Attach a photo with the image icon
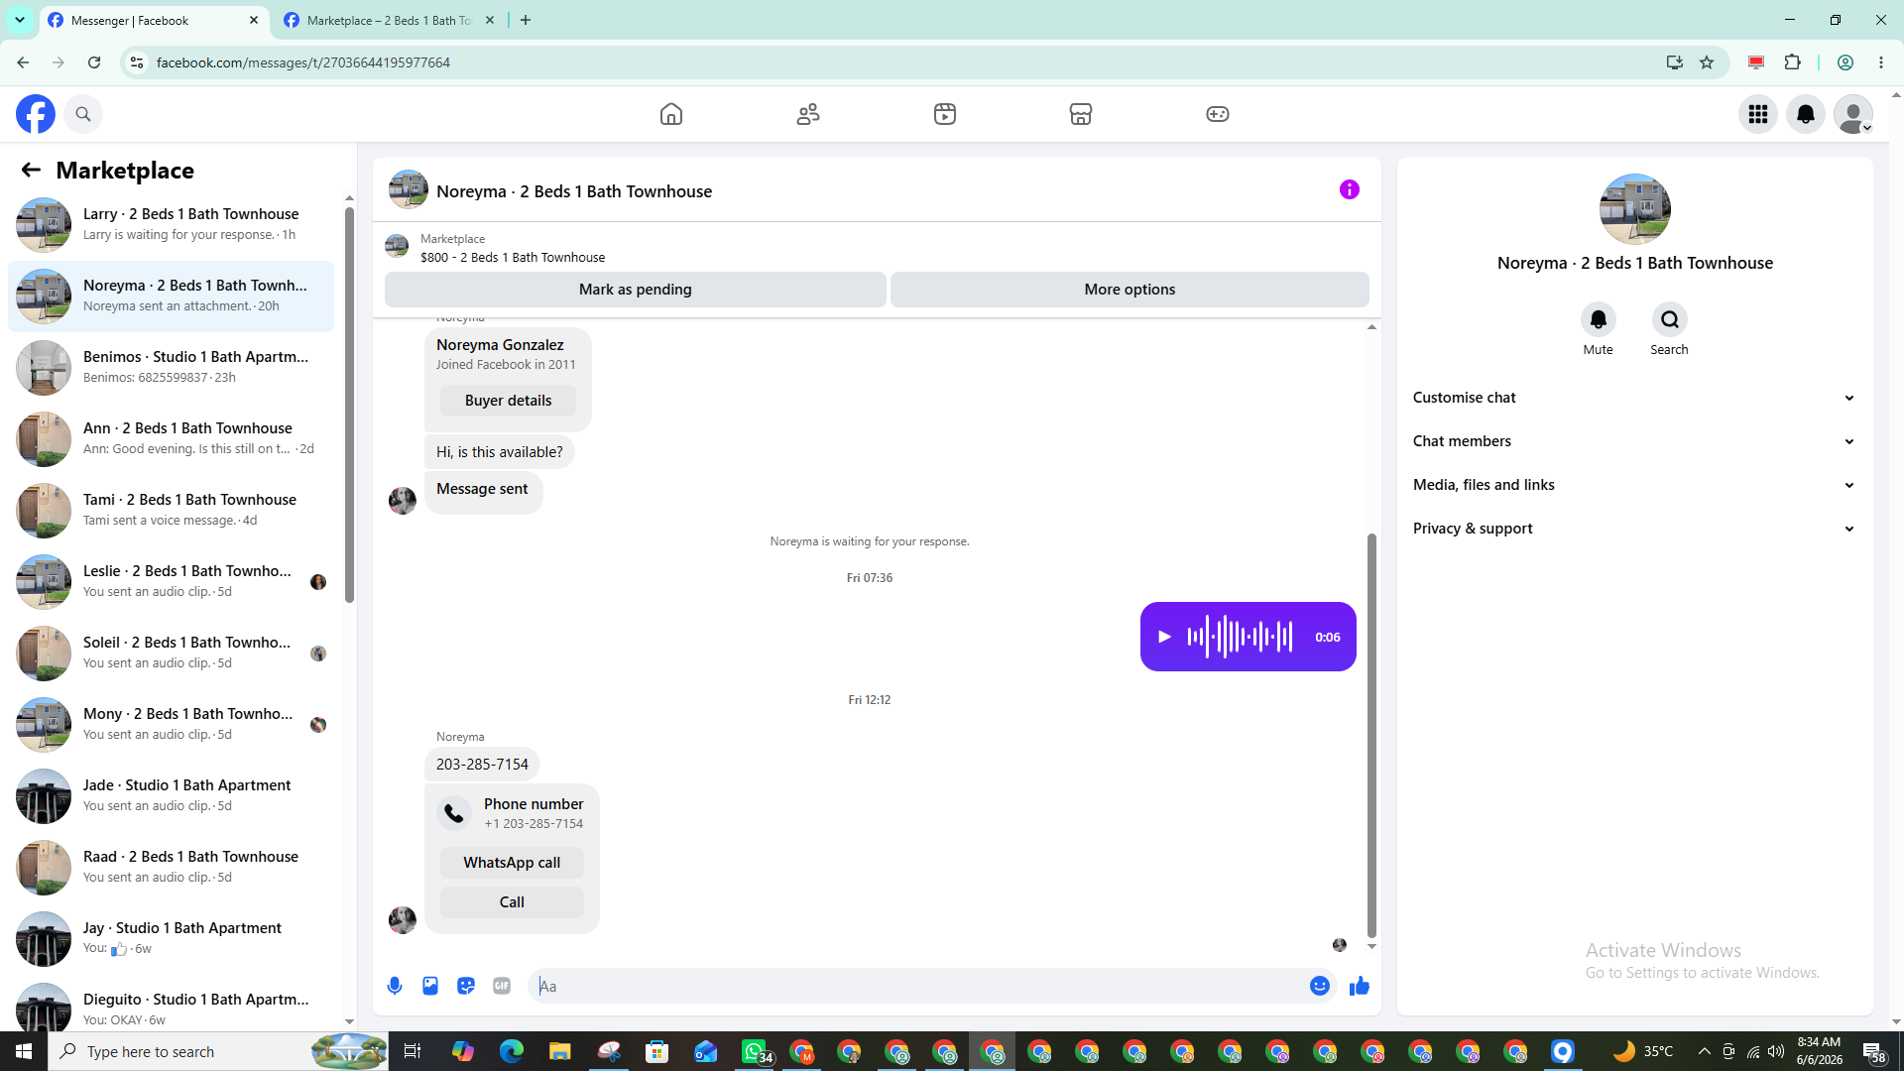 point(430,986)
